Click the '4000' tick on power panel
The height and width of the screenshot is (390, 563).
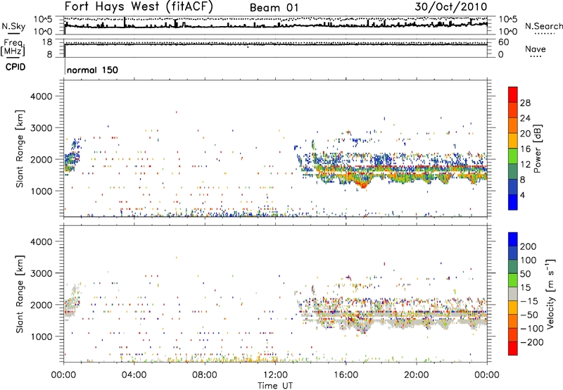pos(42,96)
